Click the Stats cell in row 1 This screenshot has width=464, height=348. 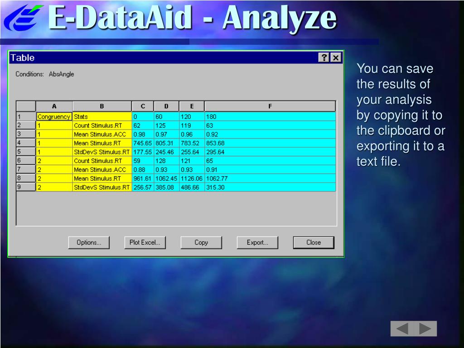(x=102, y=116)
